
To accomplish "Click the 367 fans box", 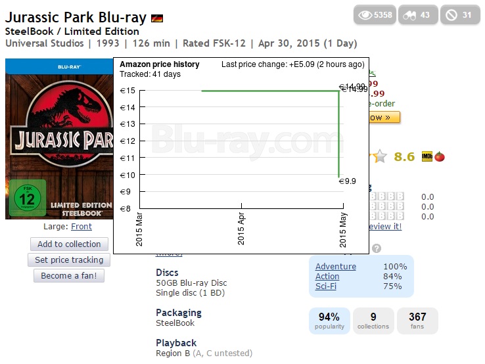I will coord(417,321).
